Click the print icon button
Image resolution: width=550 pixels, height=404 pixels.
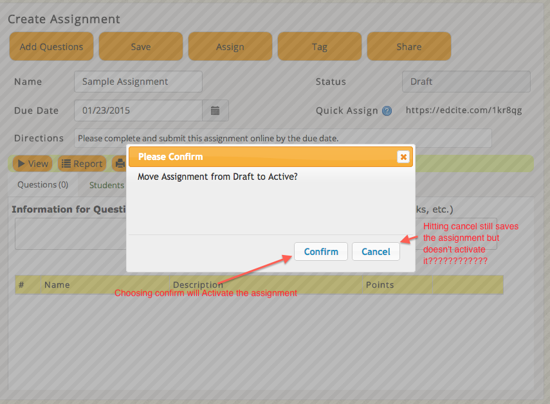119,164
